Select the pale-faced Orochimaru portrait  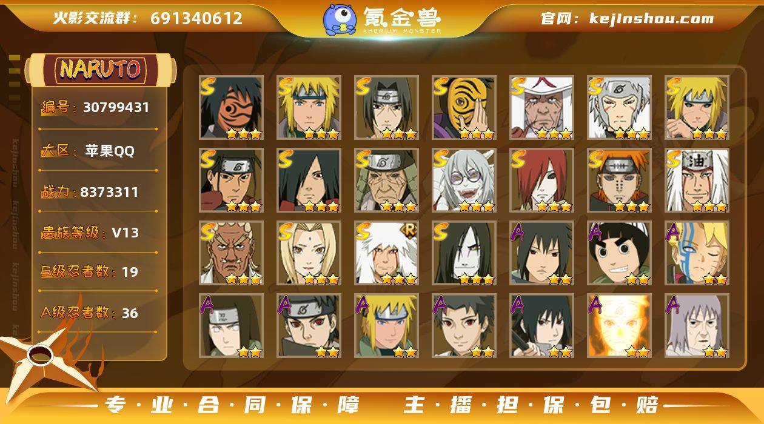pyautogui.click(x=464, y=253)
